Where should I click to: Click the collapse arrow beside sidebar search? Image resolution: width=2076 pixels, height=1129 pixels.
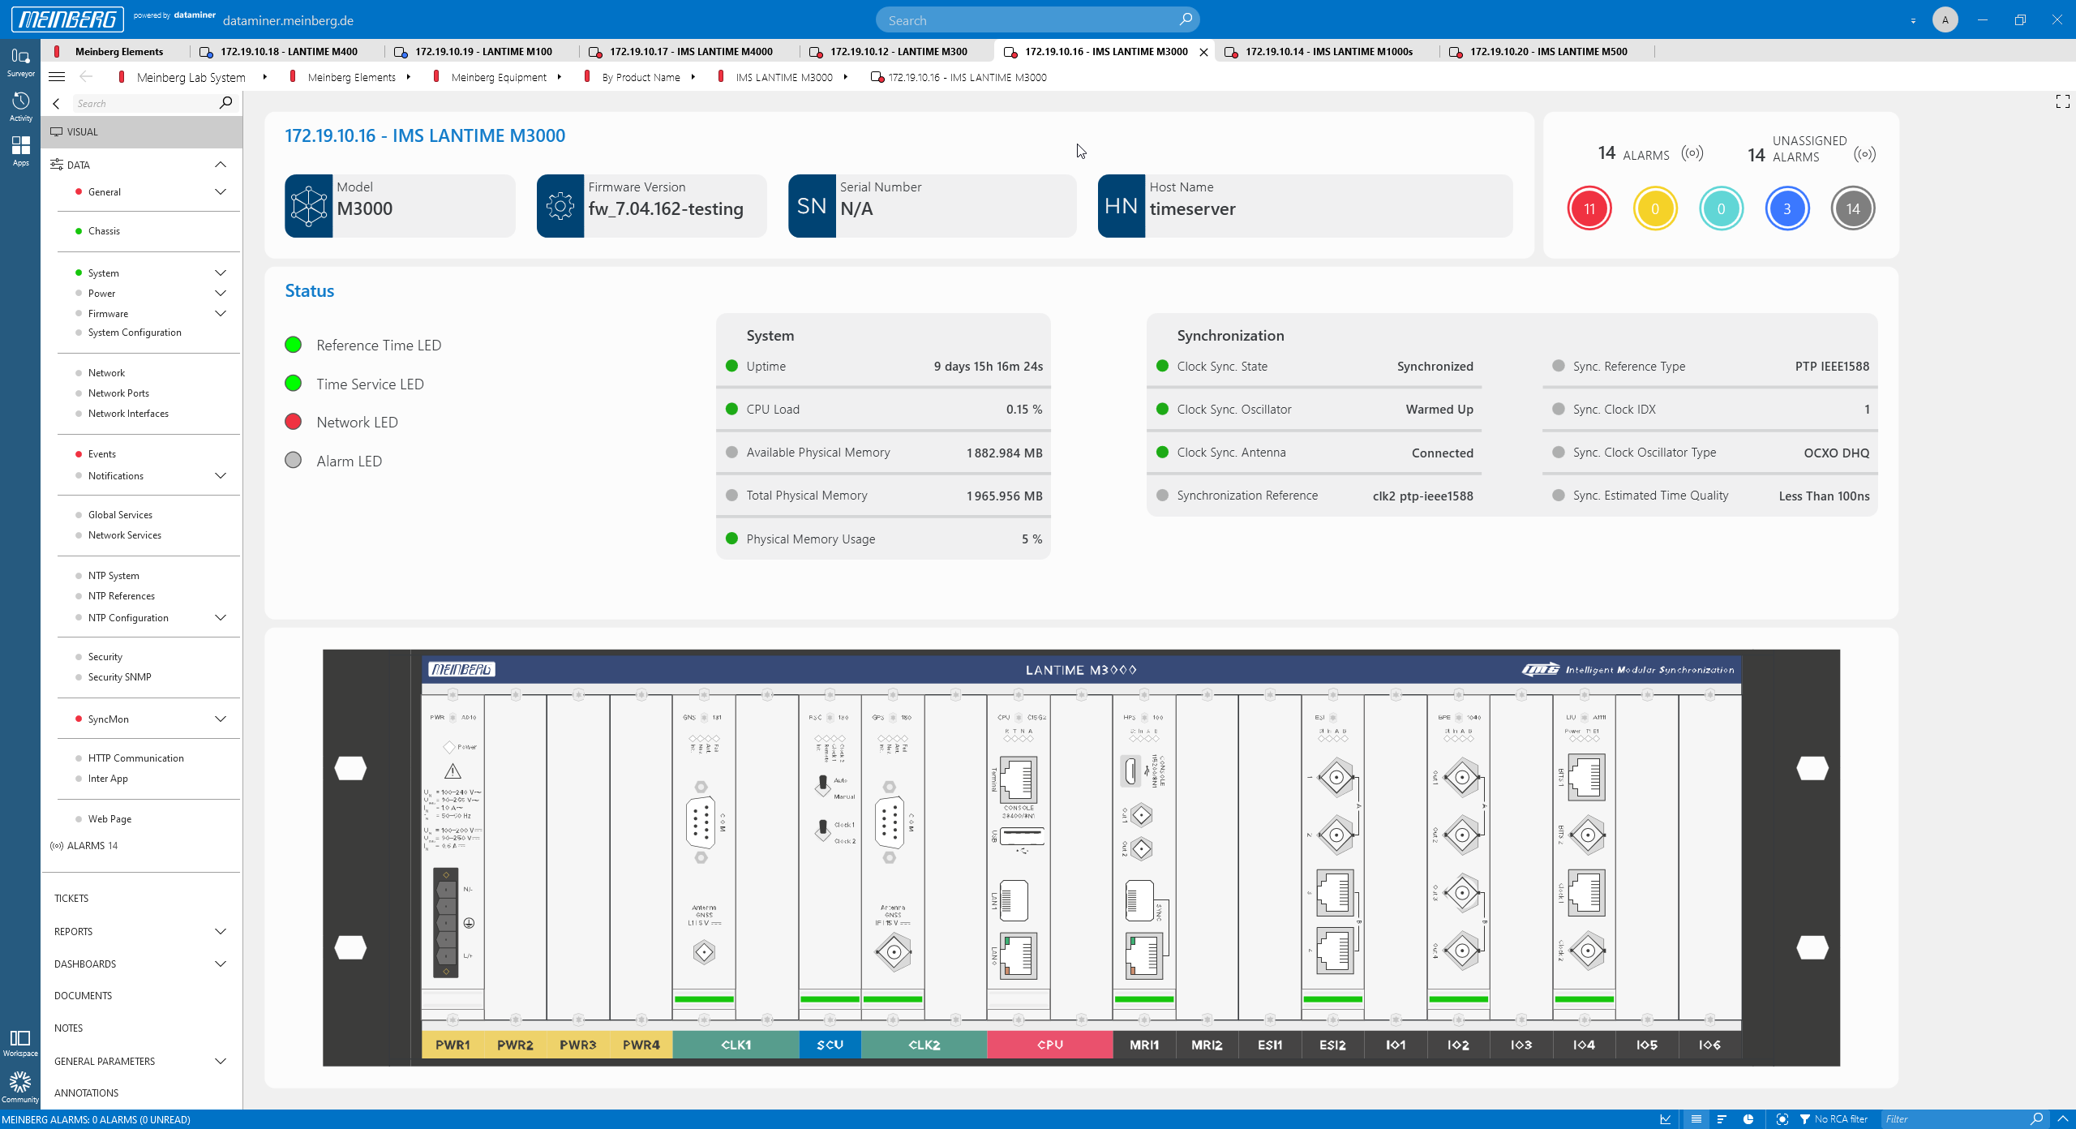coord(56,104)
